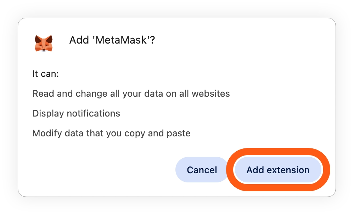Click the "Modify data that you copy and paste" line

click(111, 133)
